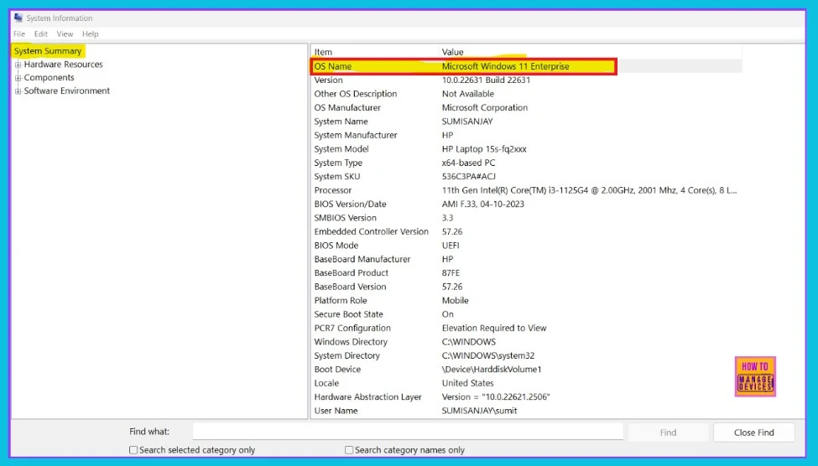This screenshot has height=466, width=818.
Task: Expand the Hardware Resources node
Action: click(18, 65)
